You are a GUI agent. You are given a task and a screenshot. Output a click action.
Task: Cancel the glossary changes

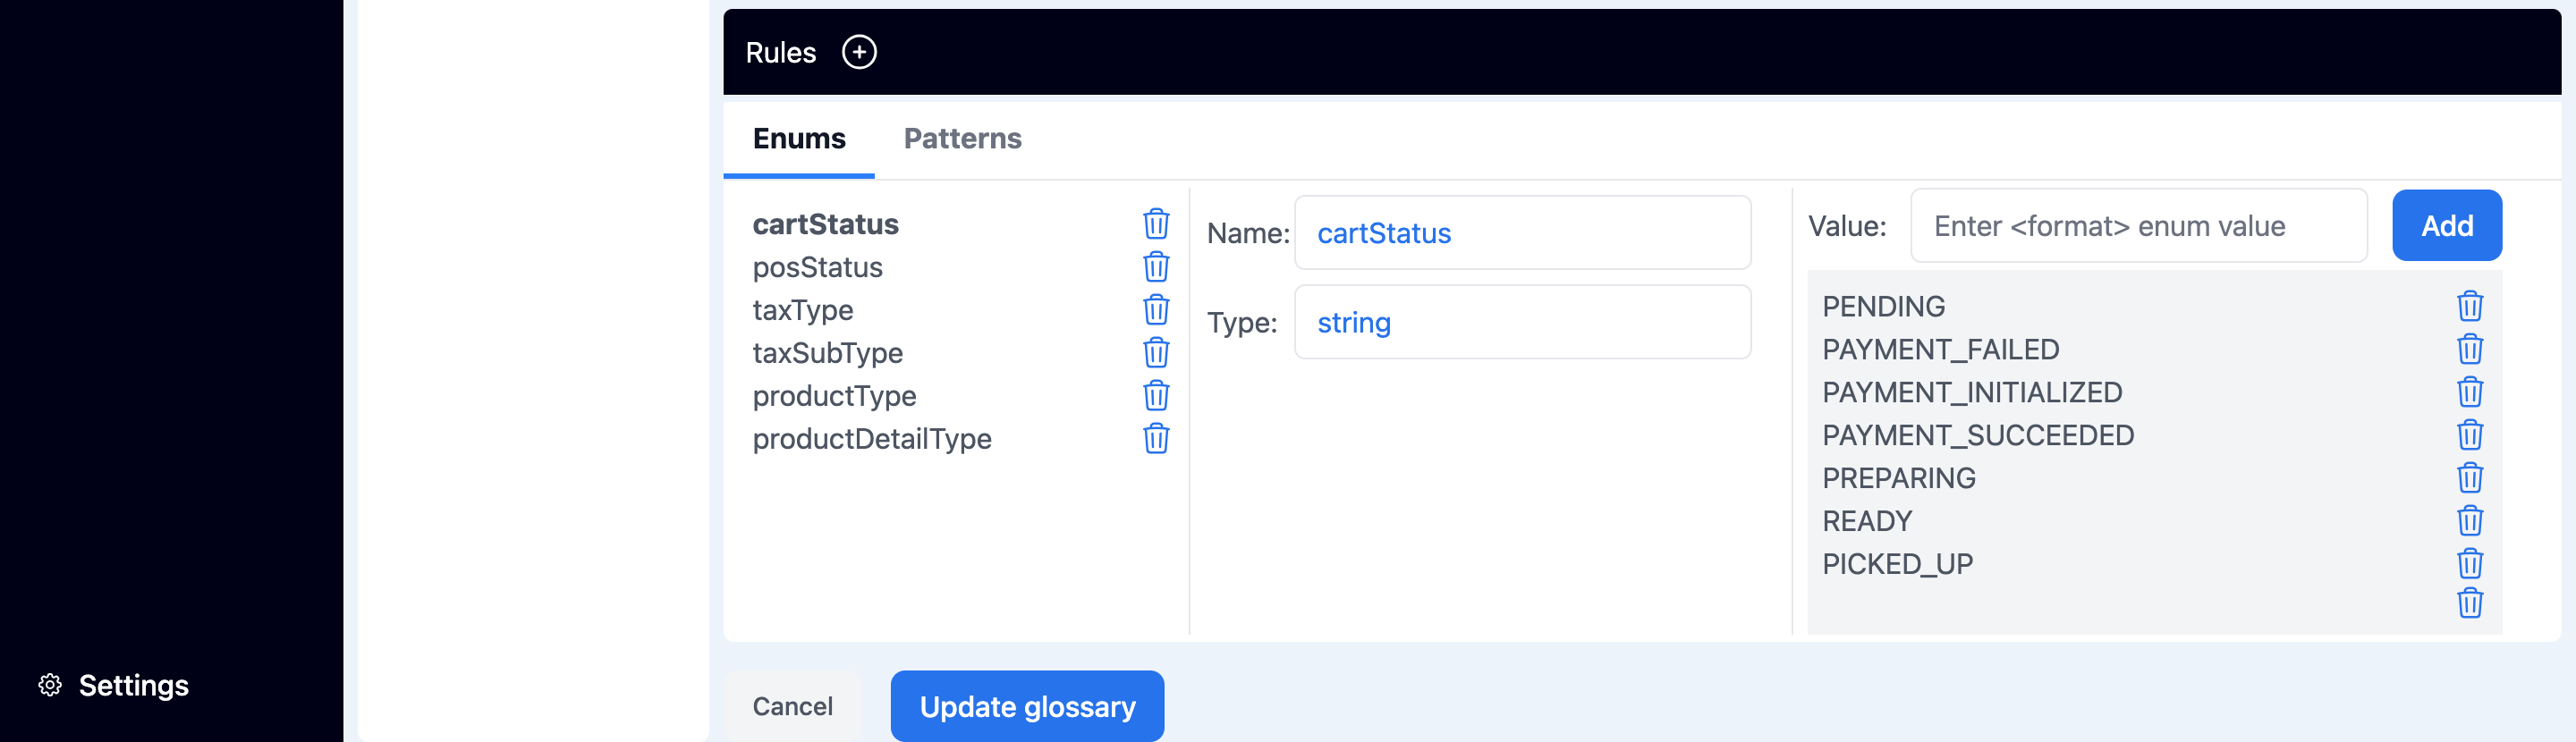coord(792,706)
